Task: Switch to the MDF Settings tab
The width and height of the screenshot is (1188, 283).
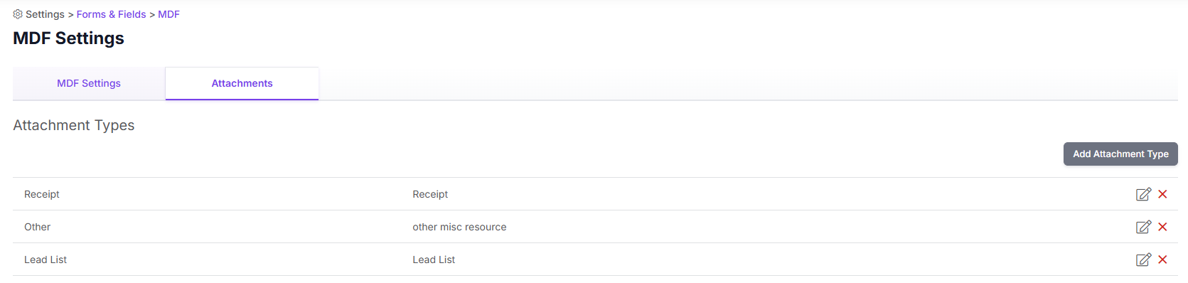Action: tap(89, 83)
